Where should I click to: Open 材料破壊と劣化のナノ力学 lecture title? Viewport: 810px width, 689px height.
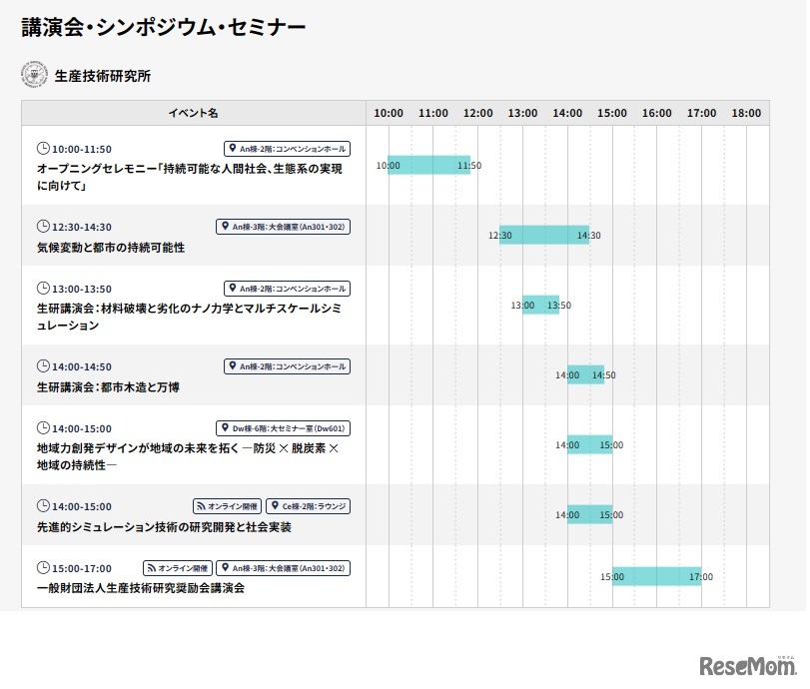point(189,317)
